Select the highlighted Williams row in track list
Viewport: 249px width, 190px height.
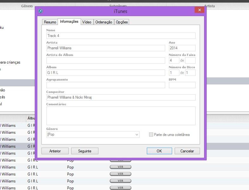point(17,146)
